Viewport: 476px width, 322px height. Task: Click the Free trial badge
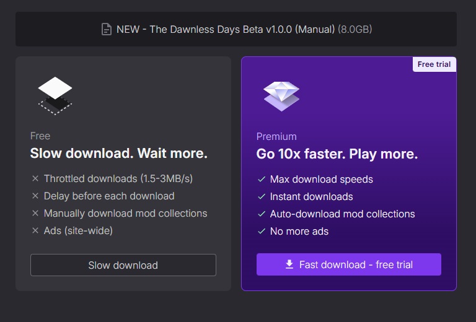tap(434, 64)
